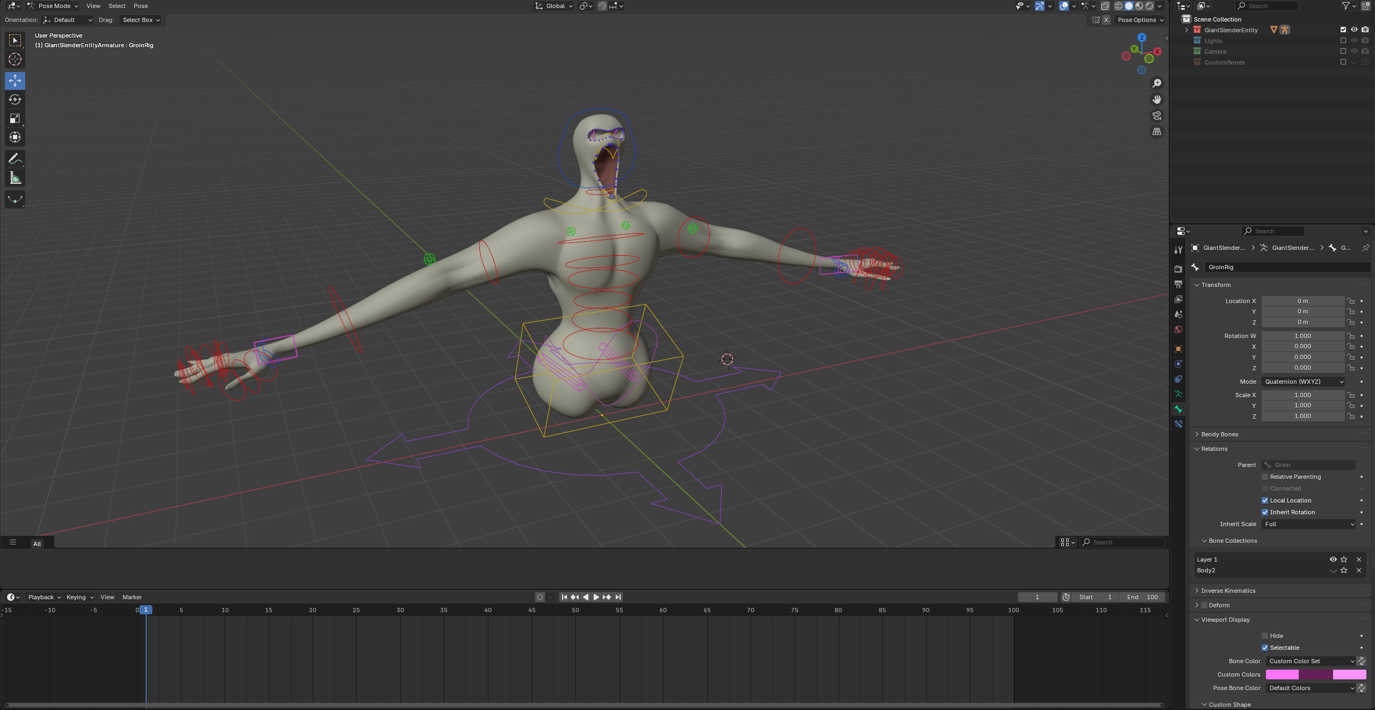Image resolution: width=1375 pixels, height=710 pixels.
Task: Click the End frame field
Action: [1142, 597]
